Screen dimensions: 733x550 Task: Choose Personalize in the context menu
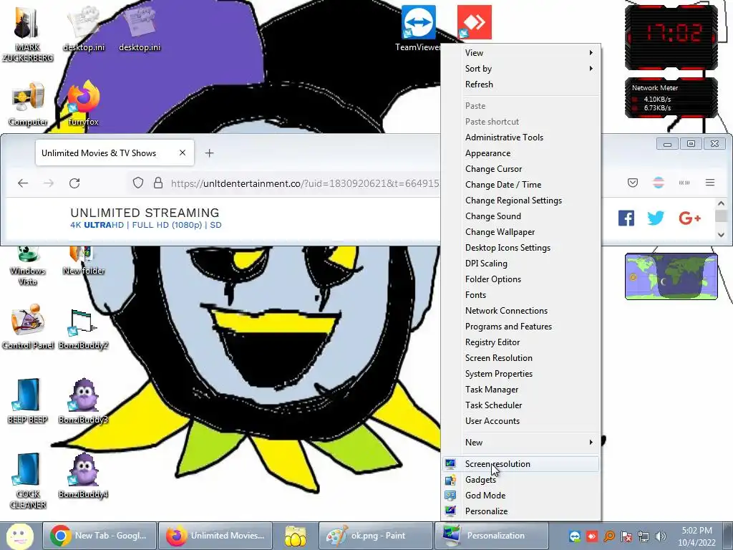[521, 511]
